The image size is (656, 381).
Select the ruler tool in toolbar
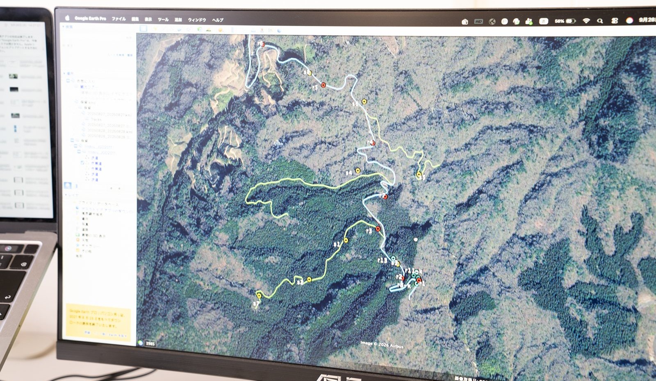click(232, 30)
